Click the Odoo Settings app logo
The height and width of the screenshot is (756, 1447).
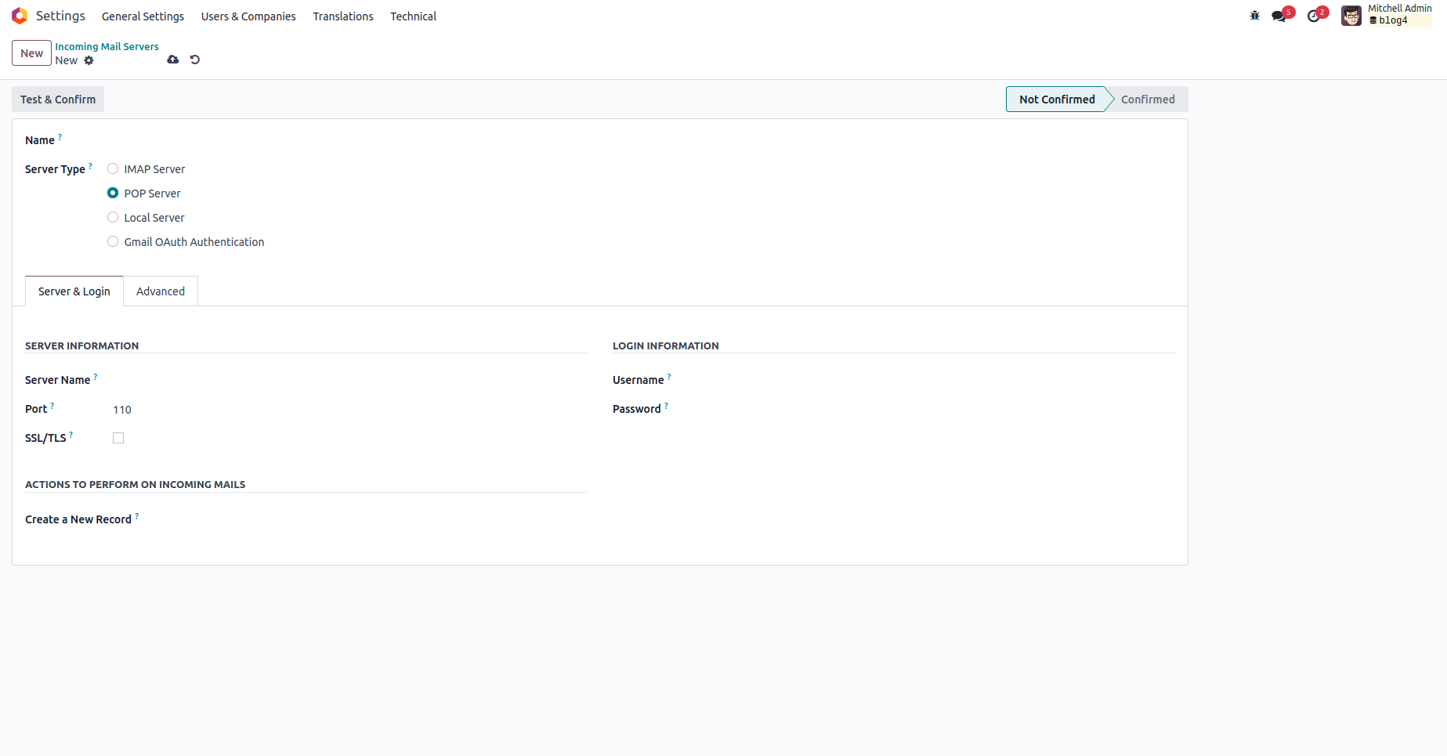[x=20, y=16]
